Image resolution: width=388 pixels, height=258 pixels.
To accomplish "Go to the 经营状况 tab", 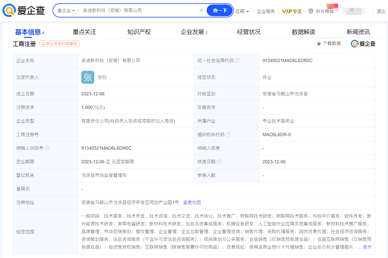I will tap(249, 32).
